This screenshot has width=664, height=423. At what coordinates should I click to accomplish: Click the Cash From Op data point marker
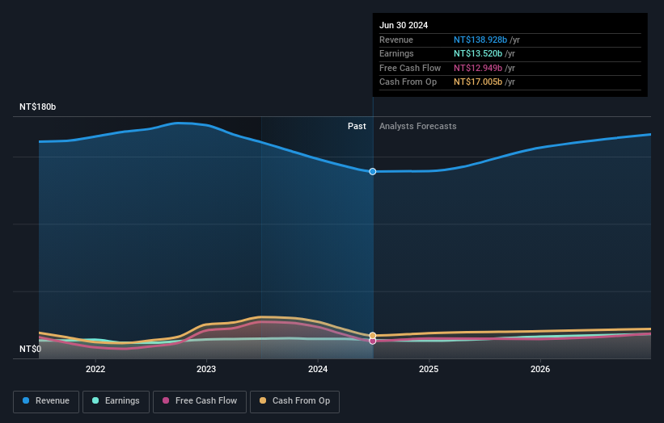(373, 336)
